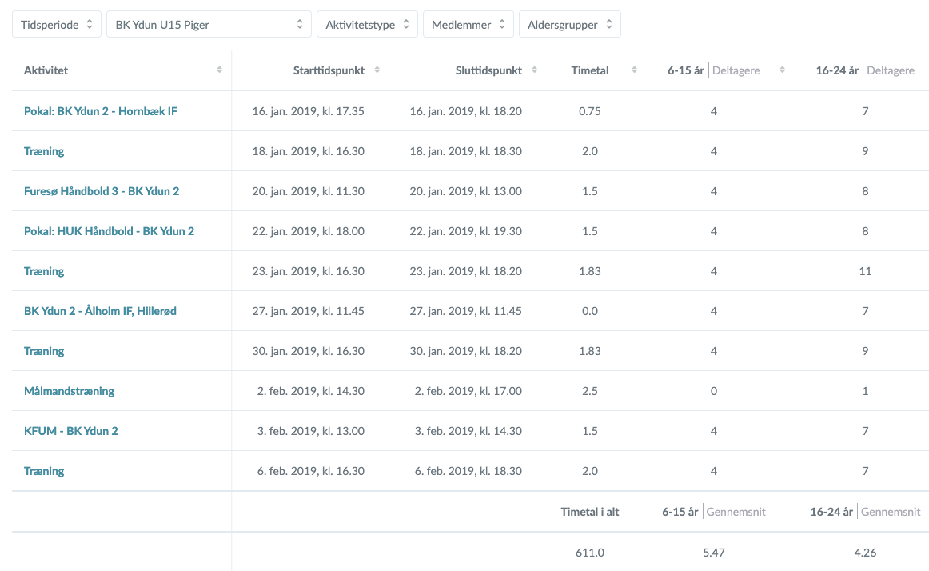Click the Timetal i alt value 611.0
Viewport: 929px width, 571px height.
coord(589,552)
